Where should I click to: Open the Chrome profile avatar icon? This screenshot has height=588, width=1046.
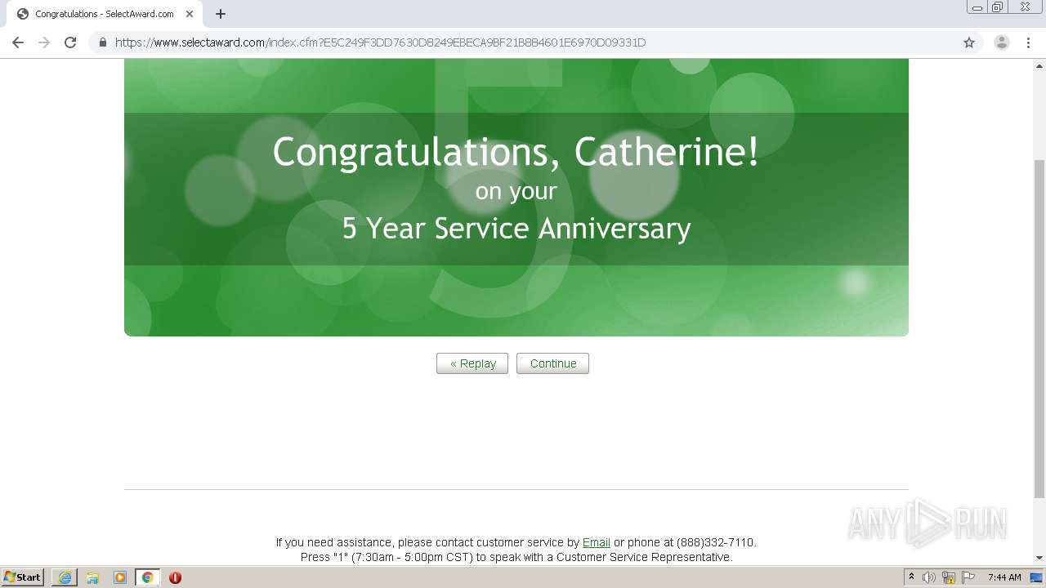click(1002, 42)
